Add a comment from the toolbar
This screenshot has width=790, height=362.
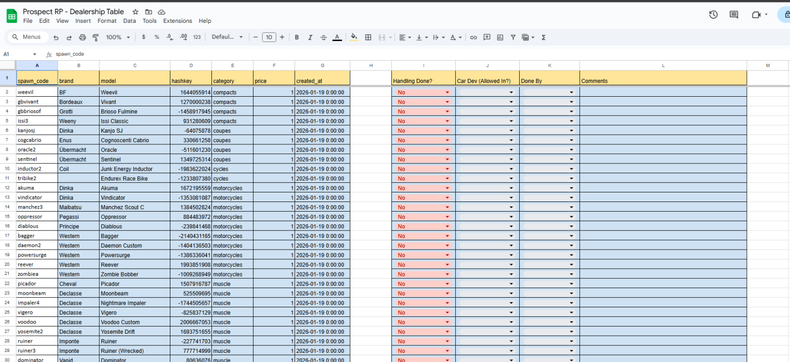pyautogui.click(x=487, y=37)
